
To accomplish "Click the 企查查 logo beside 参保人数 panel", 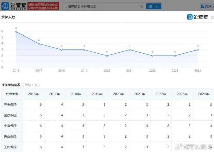I will 198,17.
